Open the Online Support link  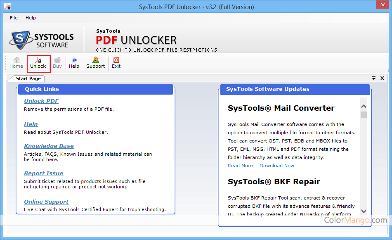click(46, 202)
